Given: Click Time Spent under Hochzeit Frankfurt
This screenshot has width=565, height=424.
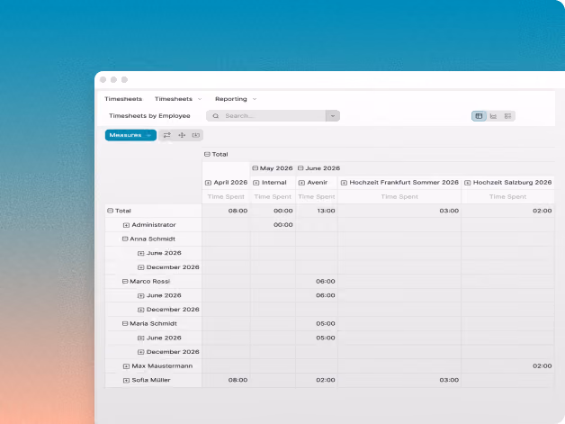Looking at the screenshot, I should point(399,197).
